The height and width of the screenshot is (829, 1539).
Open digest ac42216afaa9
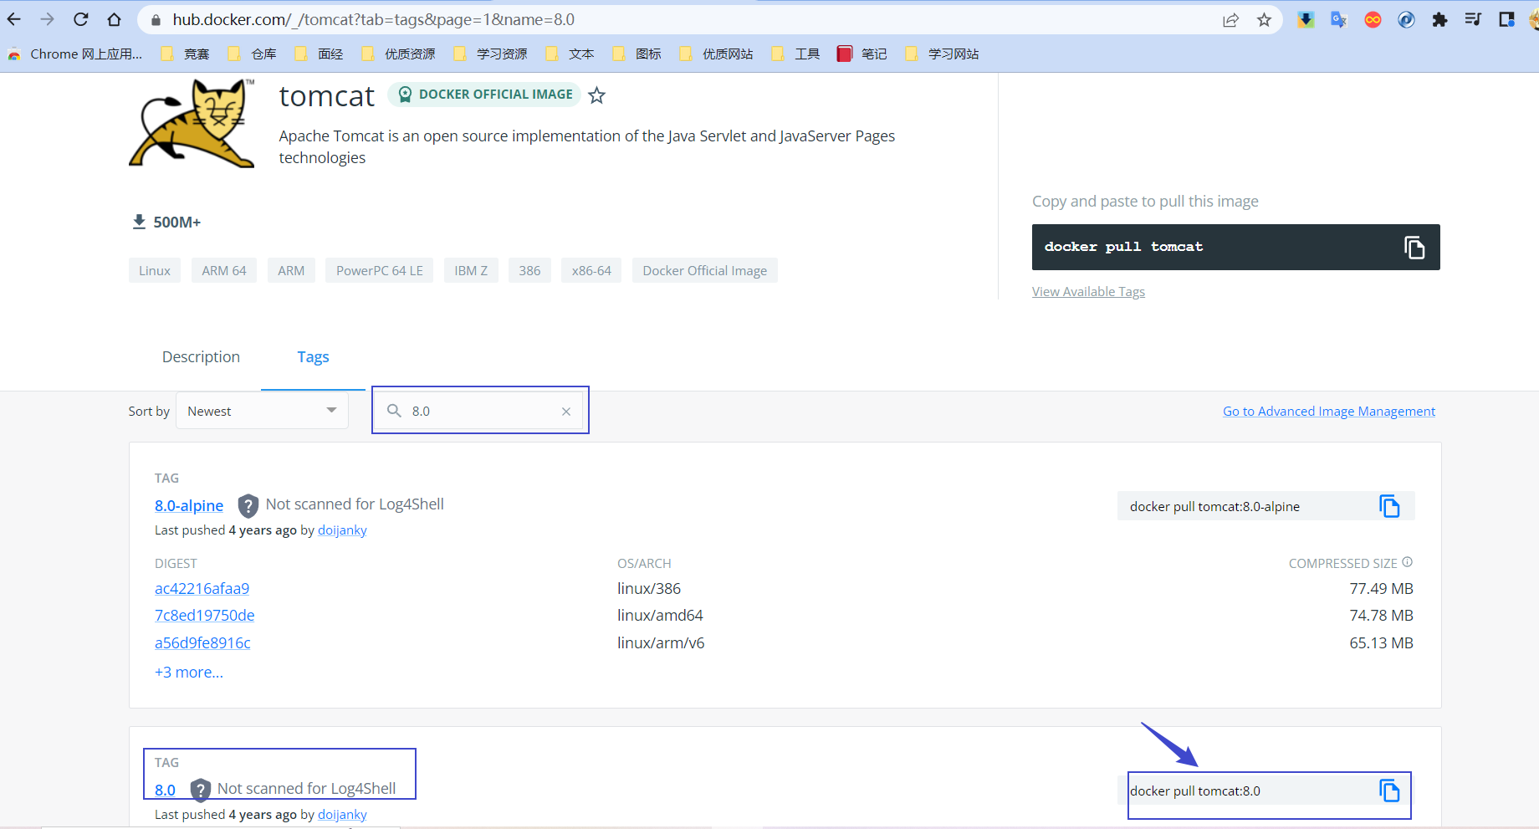coord(202,589)
